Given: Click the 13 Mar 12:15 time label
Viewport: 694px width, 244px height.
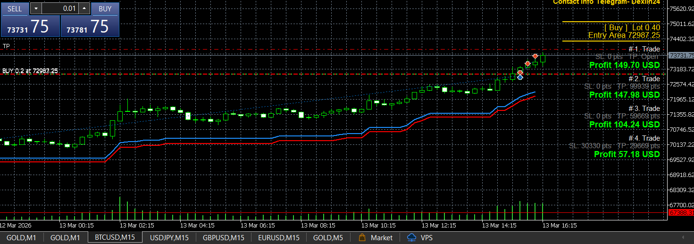Looking at the screenshot, I should click(x=439, y=226).
